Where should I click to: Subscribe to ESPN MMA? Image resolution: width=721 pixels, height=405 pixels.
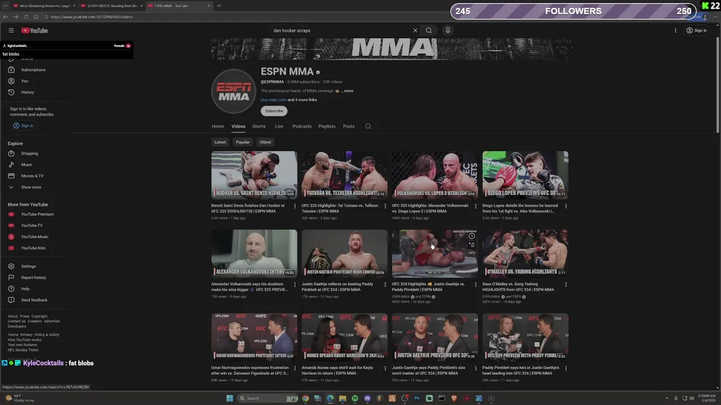pyautogui.click(x=274, y=111)
